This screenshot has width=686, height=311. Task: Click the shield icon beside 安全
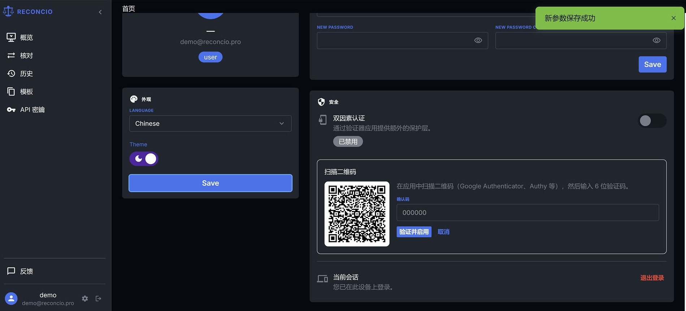pos(321,102)
